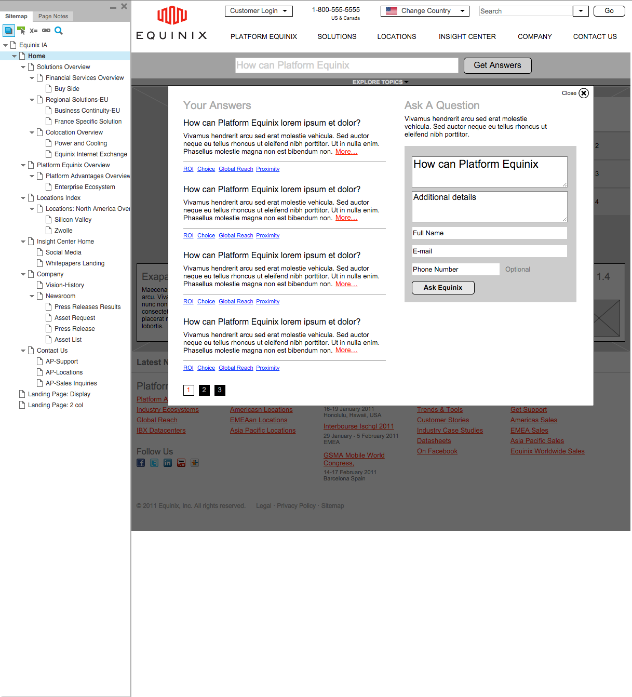Go to results page 2
The height and width of the screenshot is (697, 632).
(x=204, y=390)
